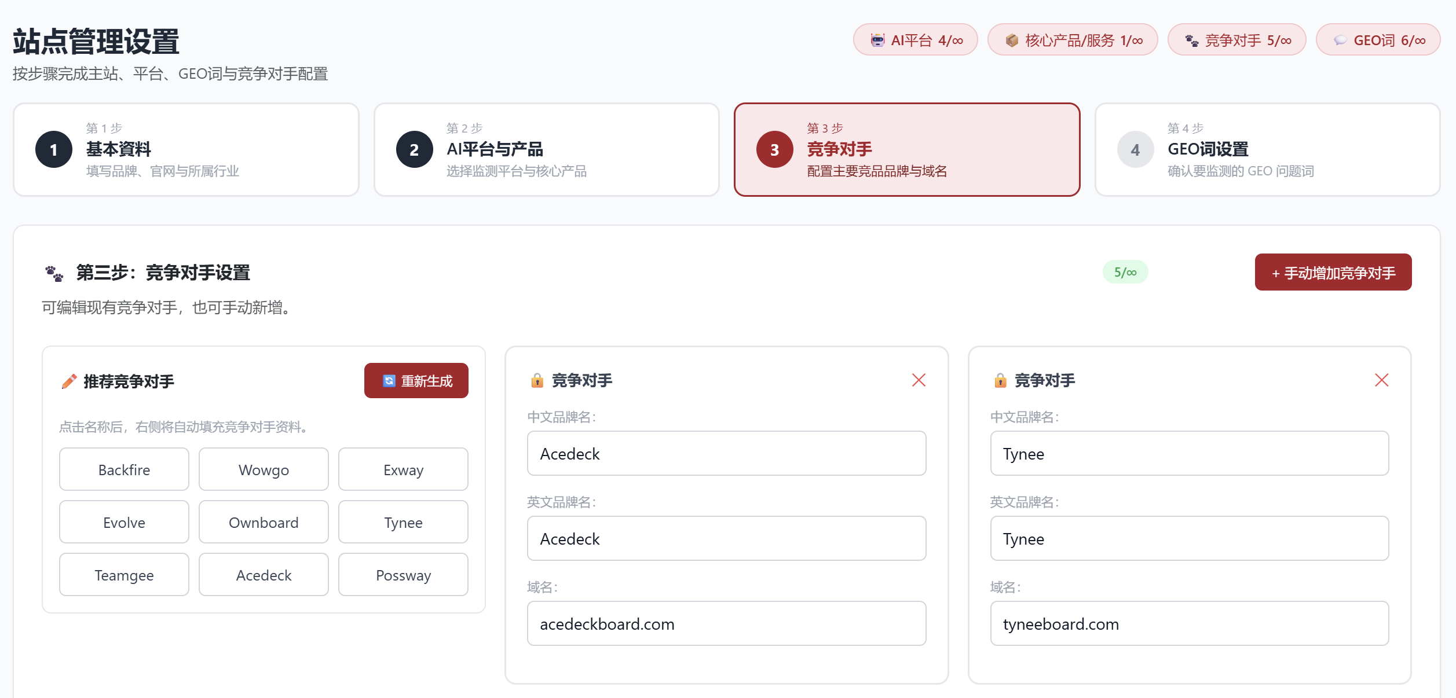Viewport: 1456px width, 698px height.
Task: Click the pencil icon beside 推荐竞争对手
Action: coord(69,381)
